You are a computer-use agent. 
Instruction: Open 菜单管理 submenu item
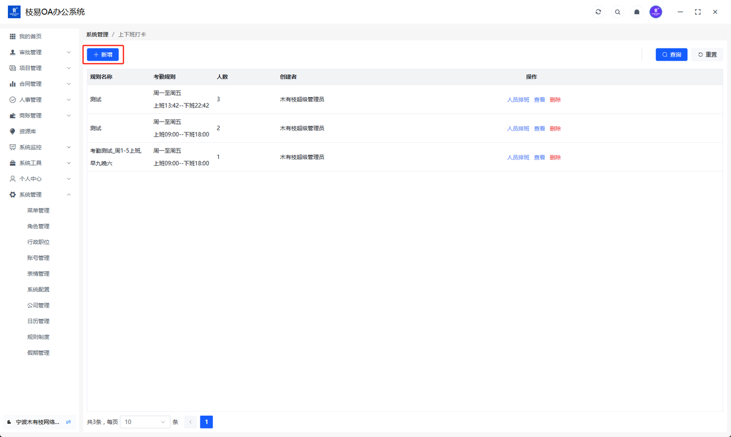click(38, 211)
